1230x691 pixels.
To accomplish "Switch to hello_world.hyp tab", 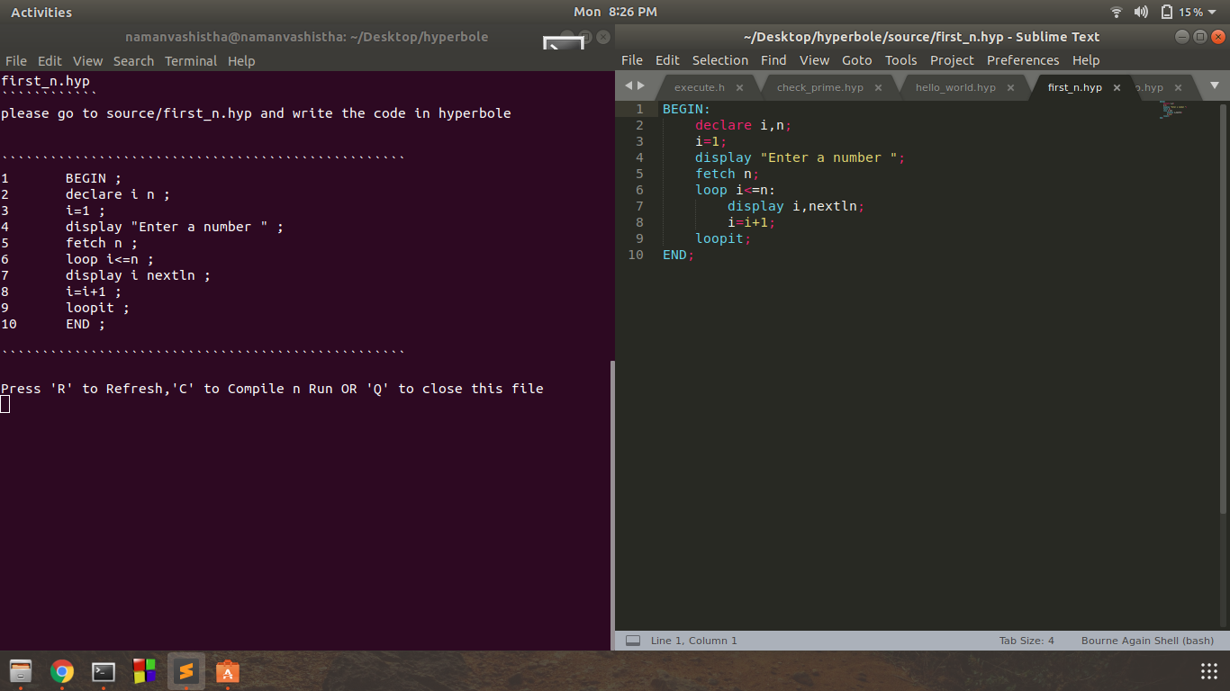I will coord(955,87).
